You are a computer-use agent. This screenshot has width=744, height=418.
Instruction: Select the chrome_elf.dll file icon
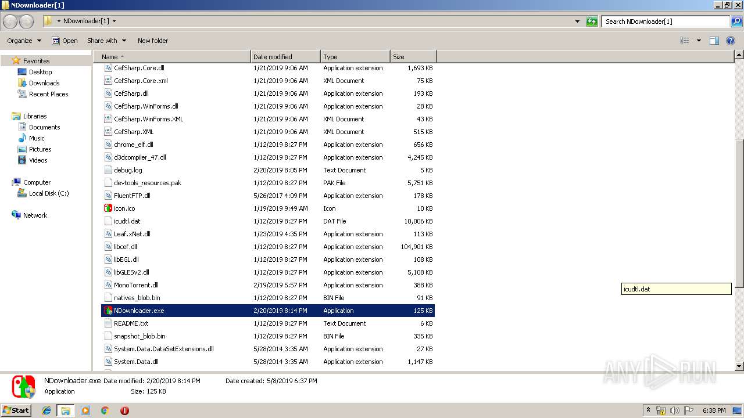coord(108,145)
